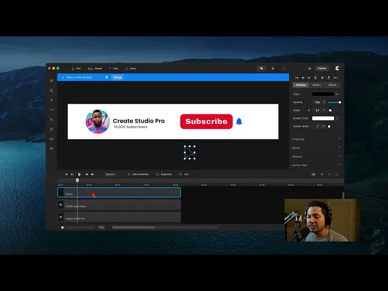The width and height of the screenshot is (388, 291).
Task: Align element to top edge
Action: click(315, 78)
